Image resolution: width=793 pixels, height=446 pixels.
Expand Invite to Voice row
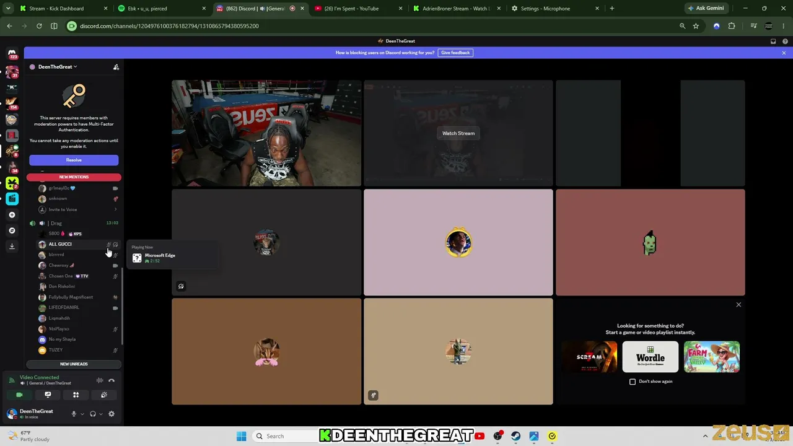point(77,209)
